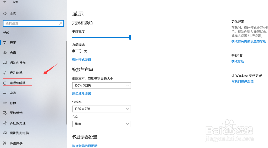268x148 pixels.
Task: Click the brightness slider handle
Action: [130, 37]
